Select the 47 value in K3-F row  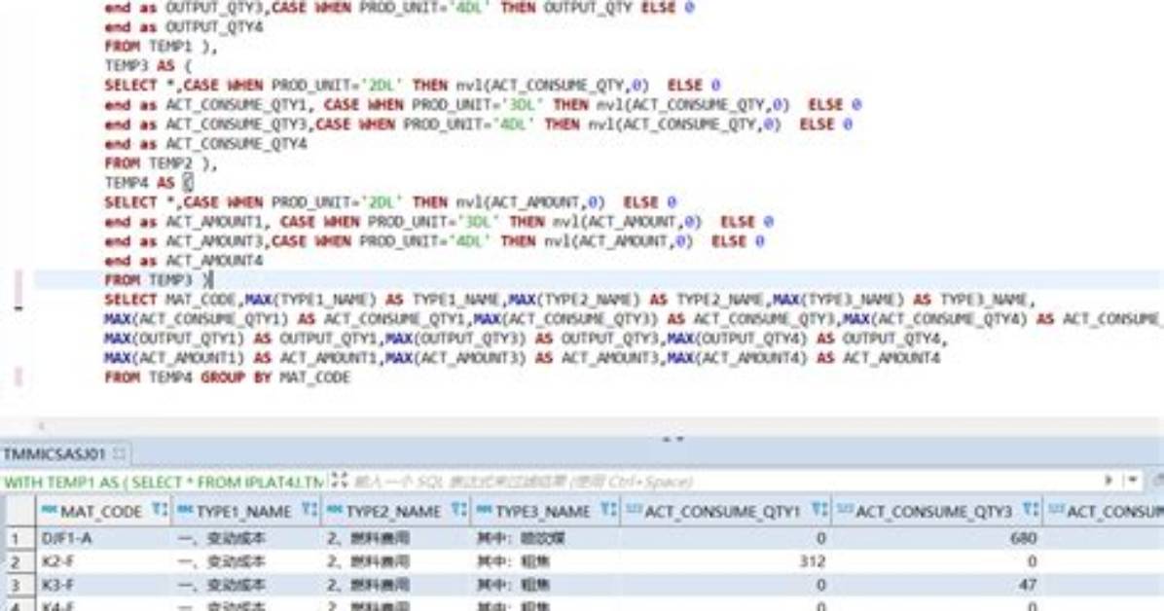(x=937, y=585)
